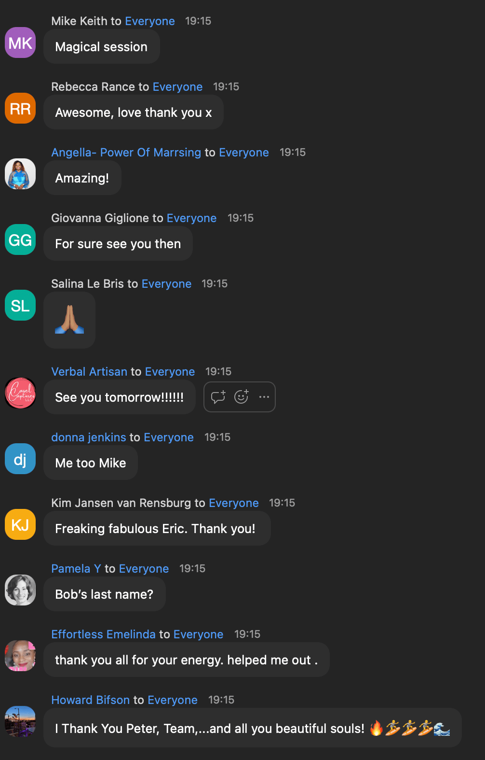Select the 'Bob's last name?' message bubble
485x760 pixels.
pyautogui.click(x=105, y=594)
